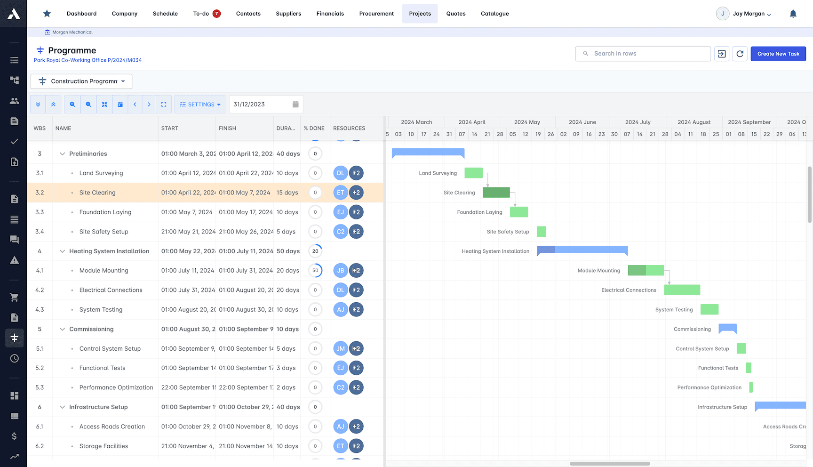Click the clock icon below the active Gantt icon
813x467 pixels.
tap(14, 358)
